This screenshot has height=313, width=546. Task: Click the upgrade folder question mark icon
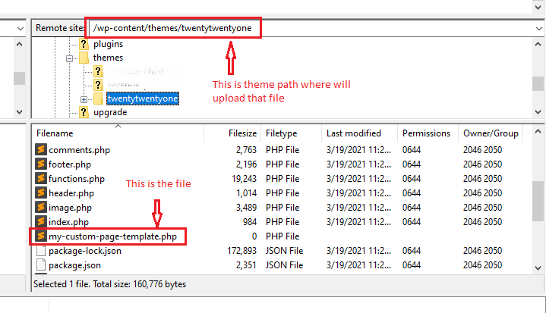[x=84, y=112]
